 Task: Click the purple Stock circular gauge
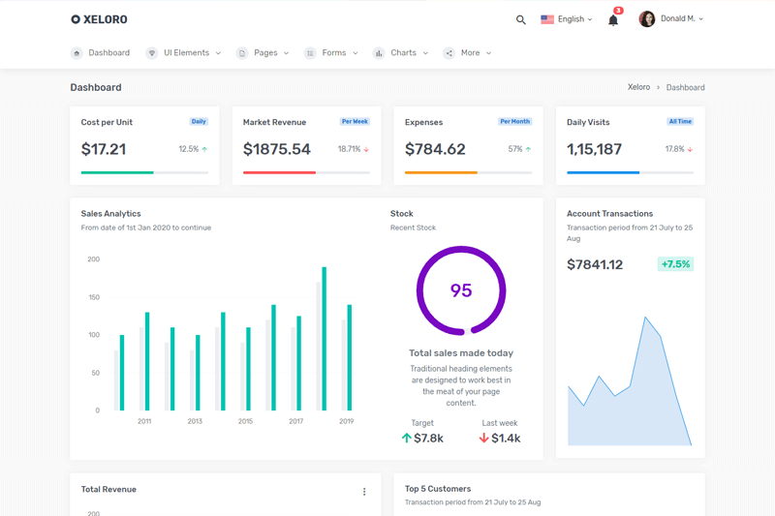[x=461, y=290]
